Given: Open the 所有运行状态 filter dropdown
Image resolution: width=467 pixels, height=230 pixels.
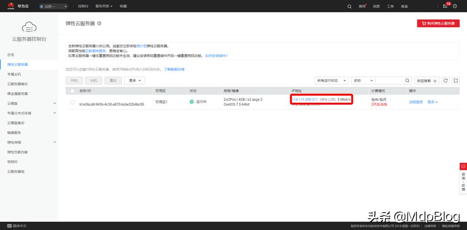Looking at the screenshot, I should (x=332, y=80).
